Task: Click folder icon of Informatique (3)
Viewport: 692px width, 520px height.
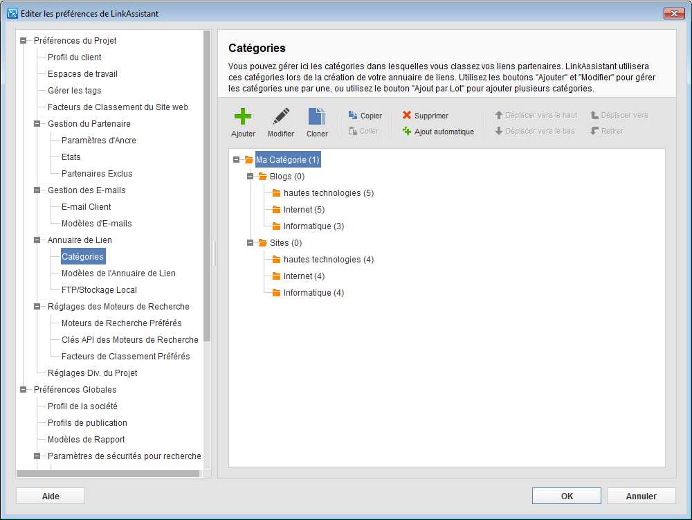Action: pyautogui.click(x=277, y=226)
